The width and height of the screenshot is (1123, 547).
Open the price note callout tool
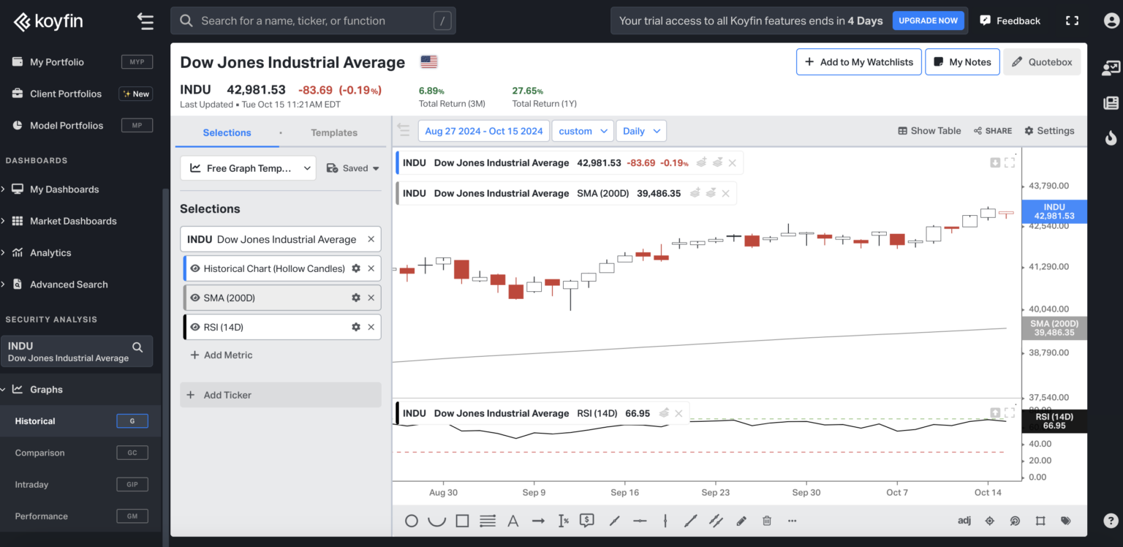pyautogui.click(x=586, y=521)
